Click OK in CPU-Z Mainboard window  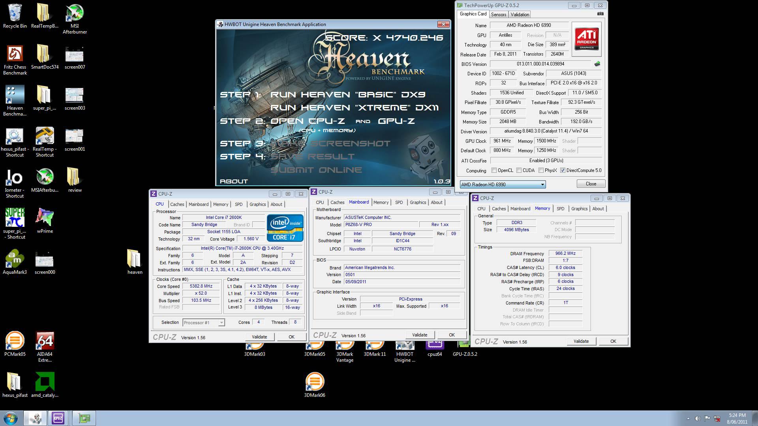(452, 335)
